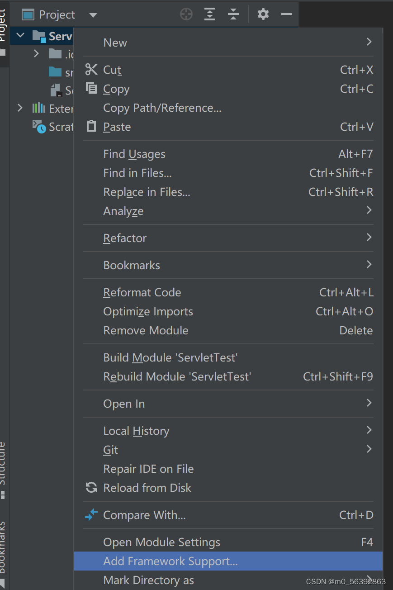393x590 pixels.
Task: Select Copy in the context menu
Action: 228,89
